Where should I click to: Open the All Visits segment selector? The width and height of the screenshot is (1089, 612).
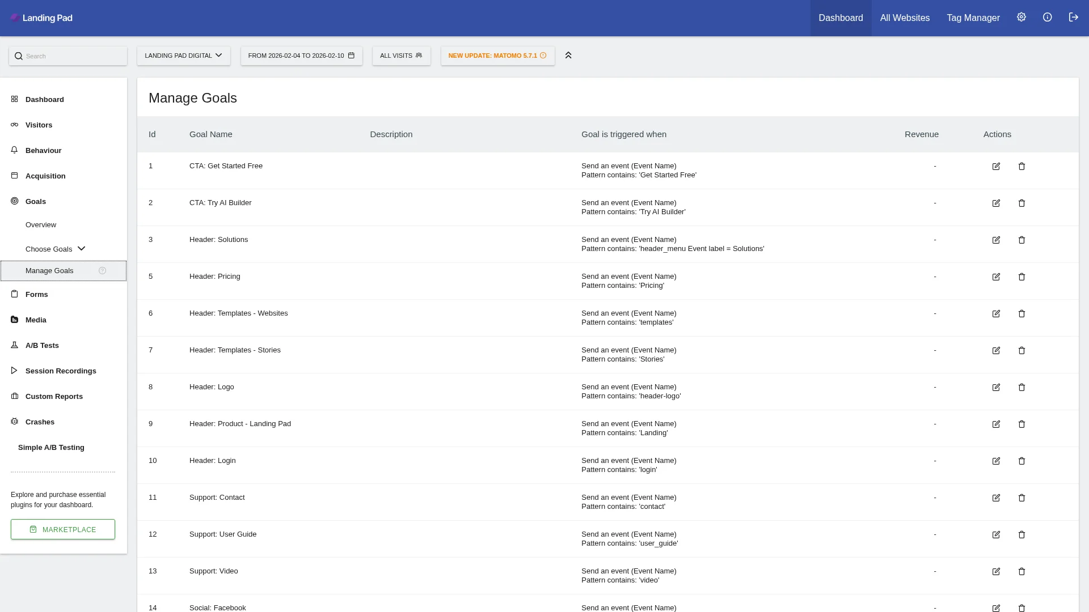point(401,56)
